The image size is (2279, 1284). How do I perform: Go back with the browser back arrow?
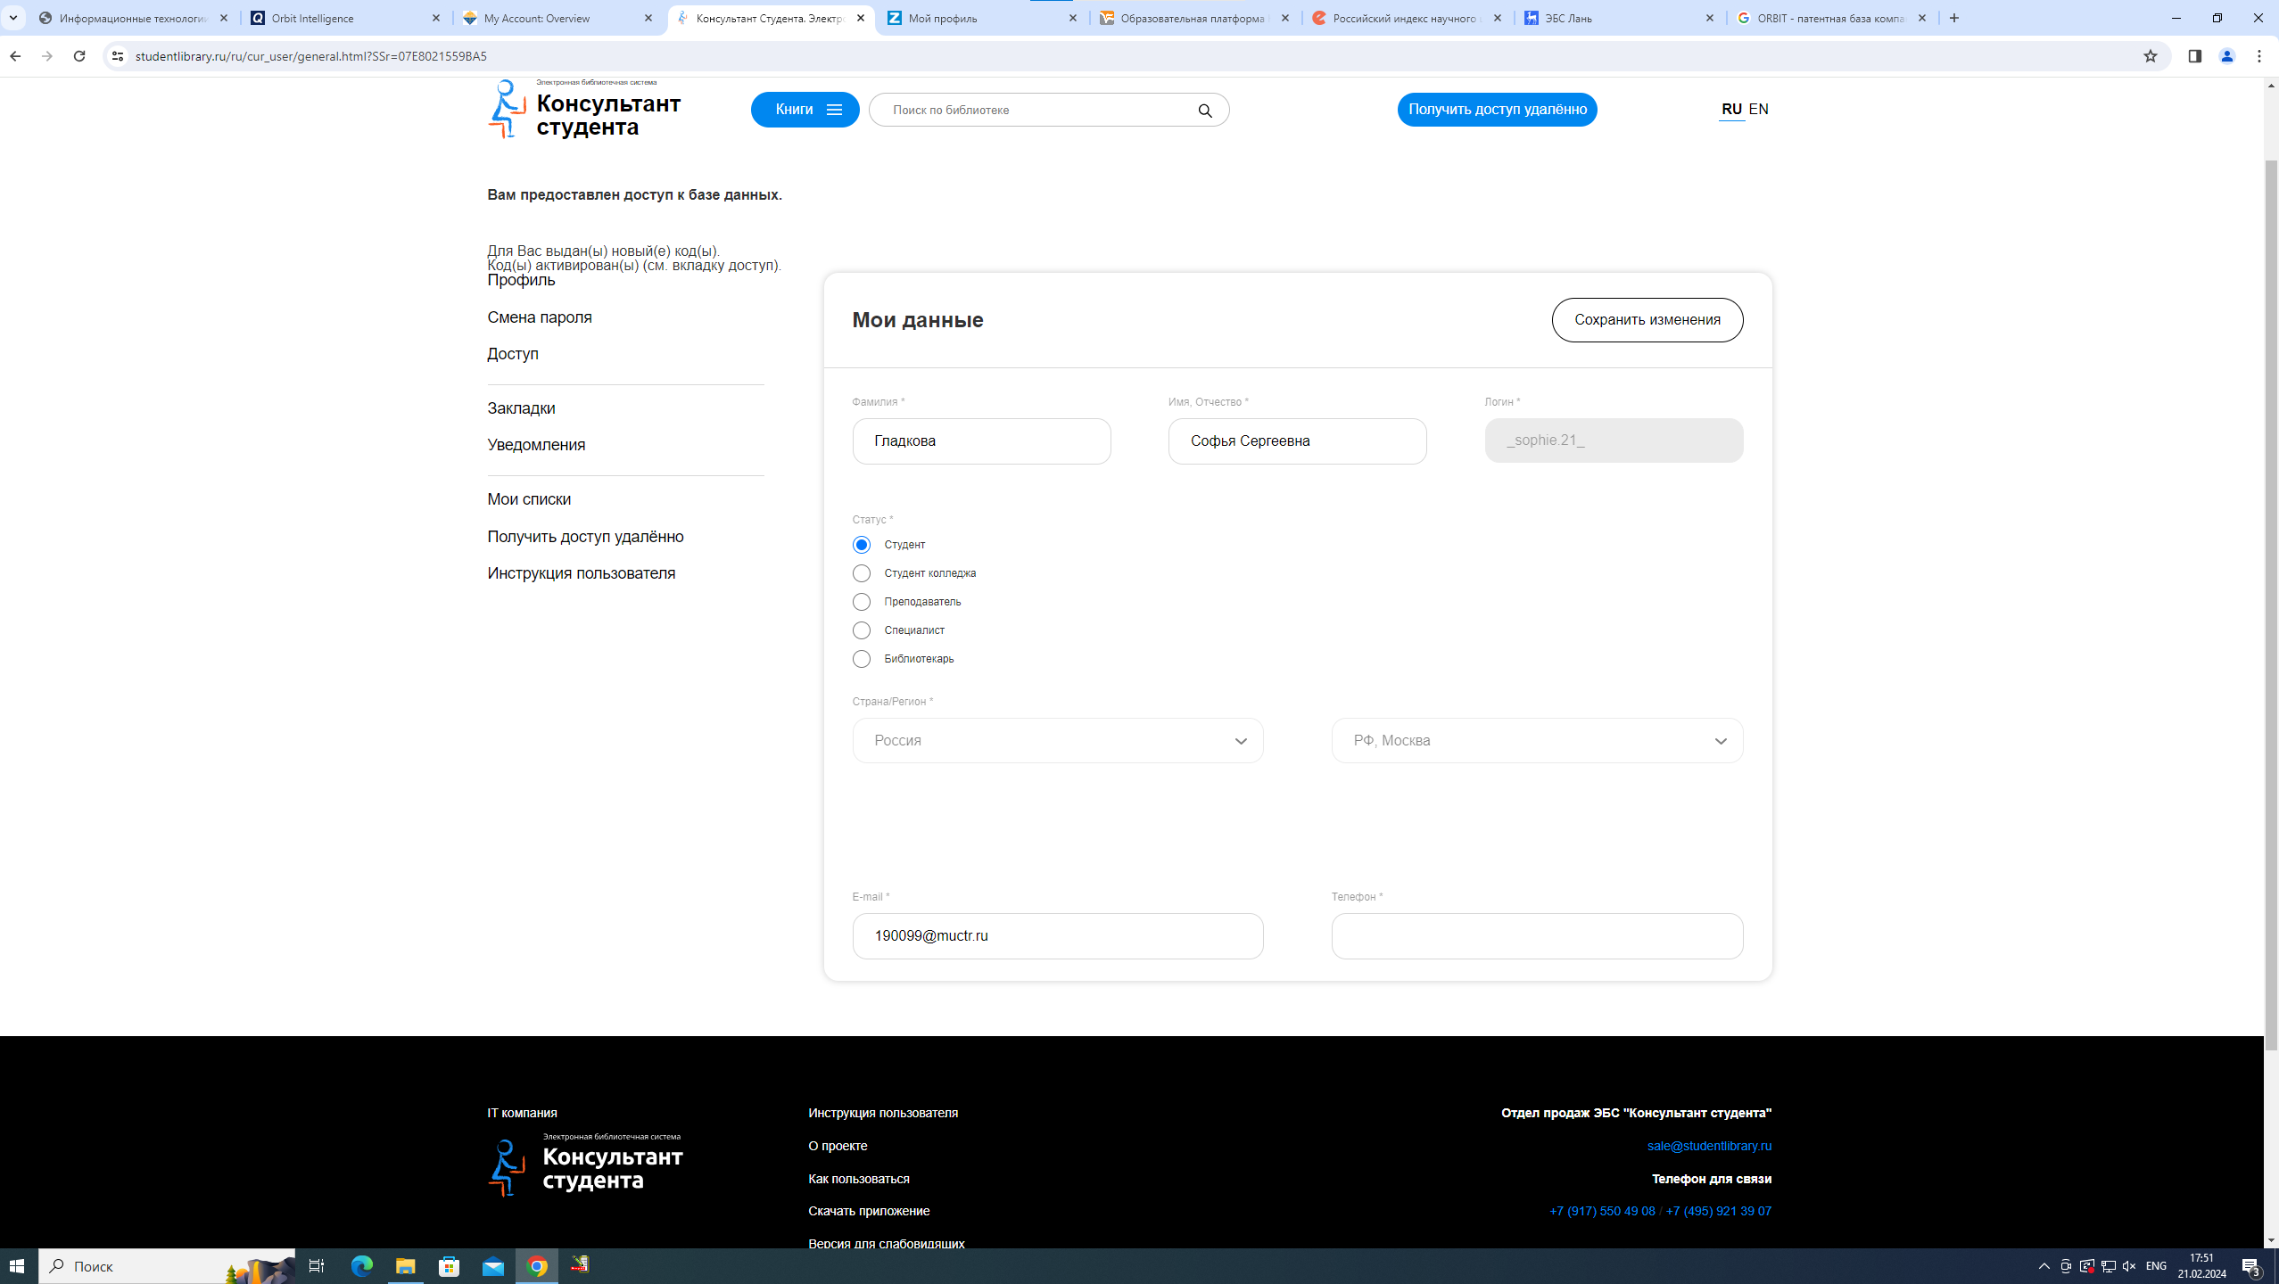coord(15,56)
